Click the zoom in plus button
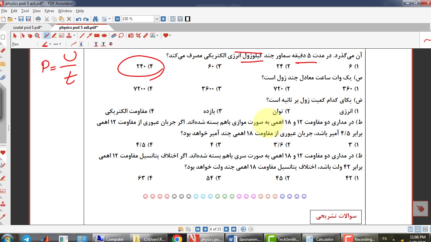 click(163, 19)
